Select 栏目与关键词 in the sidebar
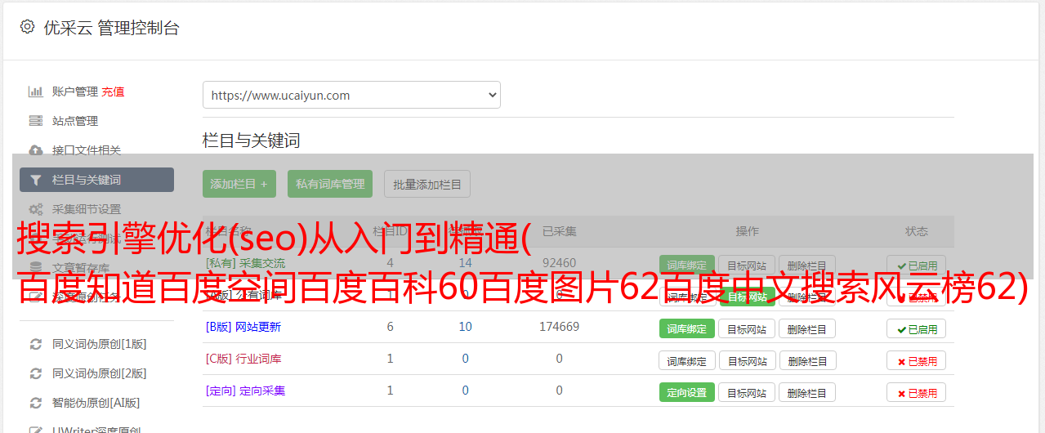The image size is (1045, 433). click(96, 180)
